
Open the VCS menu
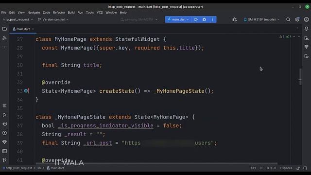click(100, 13)
